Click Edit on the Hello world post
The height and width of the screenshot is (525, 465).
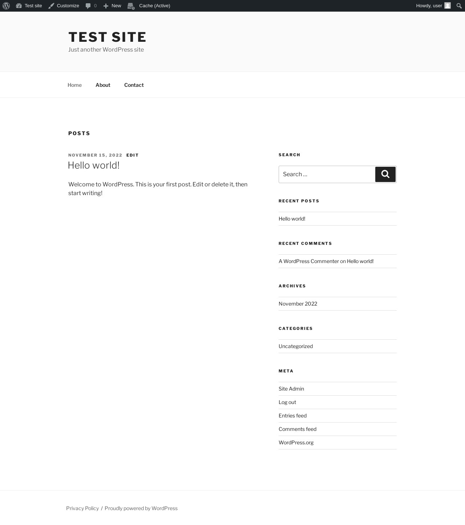[132, 155]
